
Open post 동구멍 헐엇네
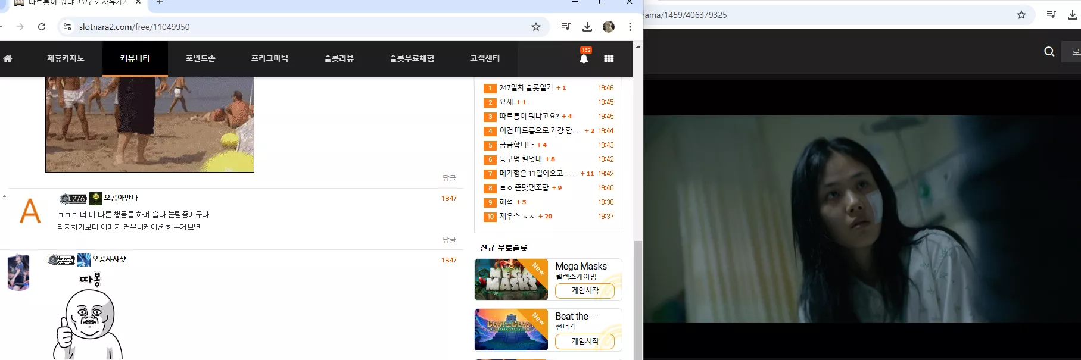pyautogui.click(x=521, y=159)
